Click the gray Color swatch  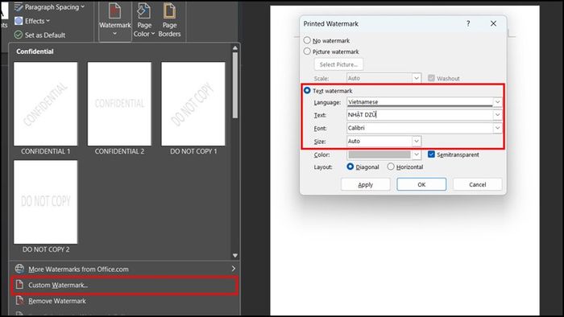click(x=379, y=154)
